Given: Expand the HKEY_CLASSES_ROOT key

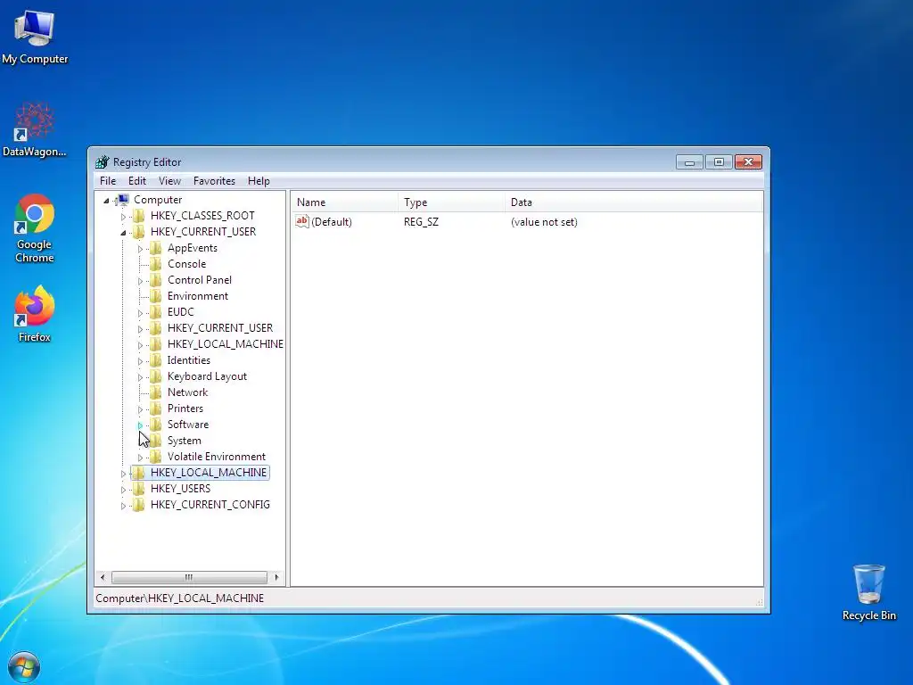Looking at the screenshot, I should pos(123,217).
